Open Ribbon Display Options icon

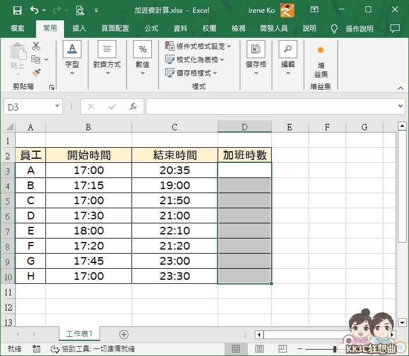click(x=314, y=10)
